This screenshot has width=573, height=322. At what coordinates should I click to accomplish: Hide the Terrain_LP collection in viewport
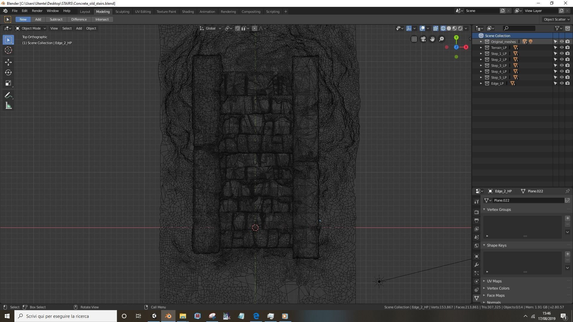click(561, 48)
